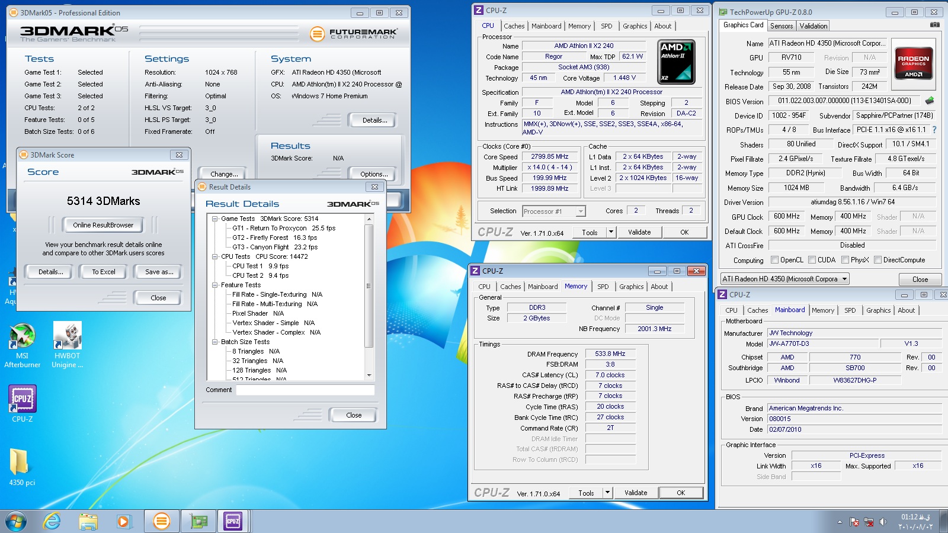Switch to SPD tab in top CPU-Z
Image resolution: width=948 pixels, height=533 pixels.
coord(607,26)
